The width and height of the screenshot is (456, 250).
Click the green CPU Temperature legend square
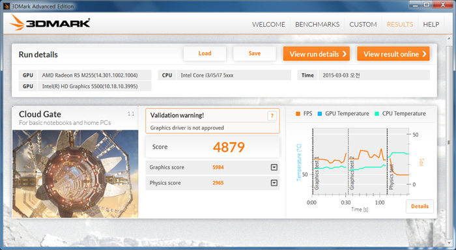[x=377, y=114]
